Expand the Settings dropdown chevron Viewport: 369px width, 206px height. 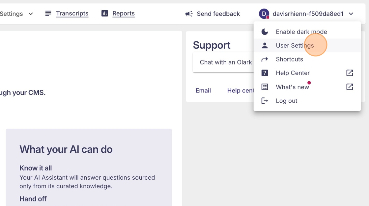(31, 14)
